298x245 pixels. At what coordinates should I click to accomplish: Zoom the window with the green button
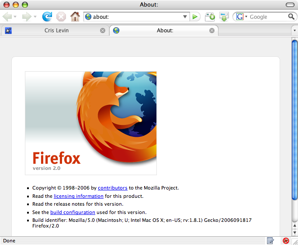pos(25,5)
